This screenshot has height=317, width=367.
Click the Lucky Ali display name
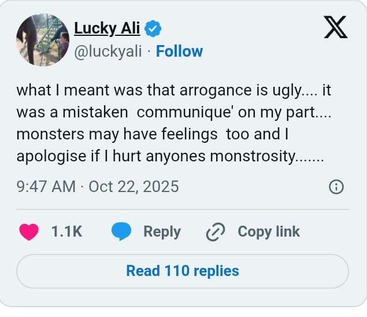pos(107,27)
